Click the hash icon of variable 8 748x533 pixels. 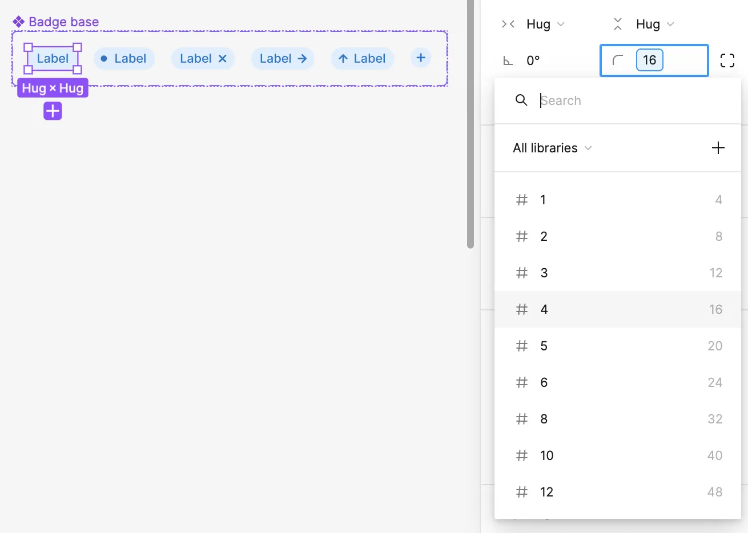click(x=522, y=419)
